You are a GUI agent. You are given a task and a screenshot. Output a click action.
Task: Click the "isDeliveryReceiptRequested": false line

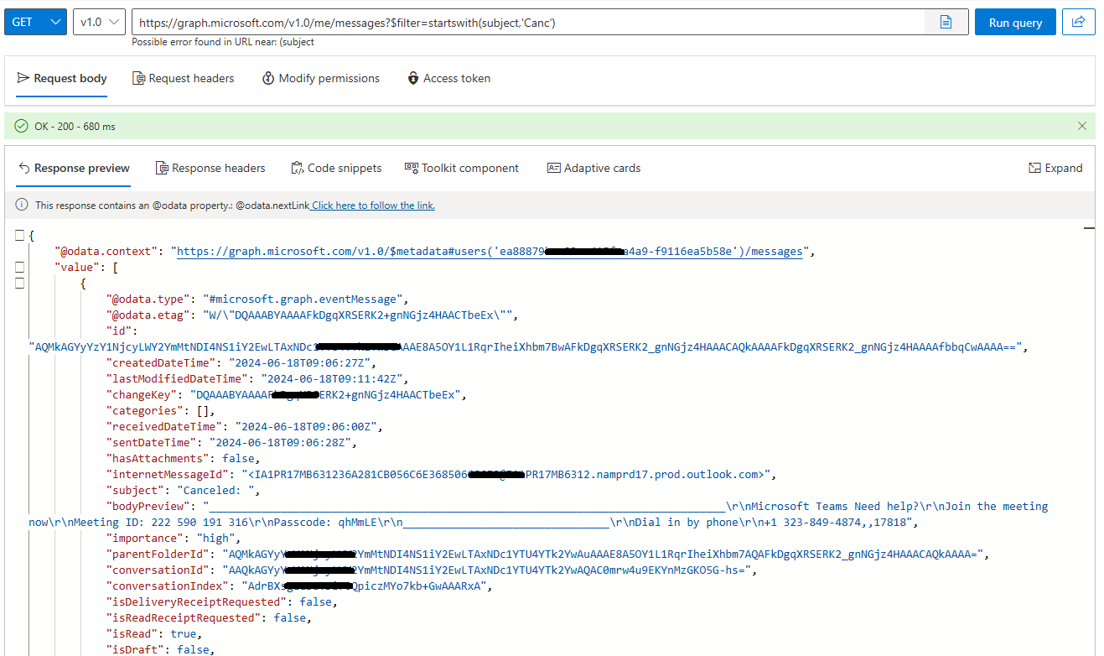point(222,601)
